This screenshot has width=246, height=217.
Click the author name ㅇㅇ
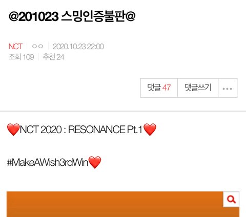pos(37,46)
